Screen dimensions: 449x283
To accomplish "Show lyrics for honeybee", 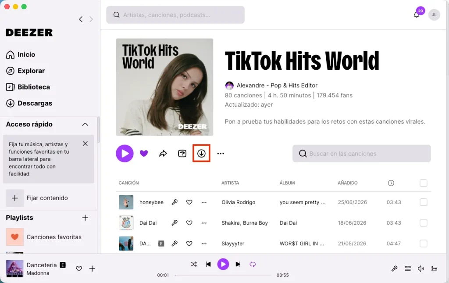I will 175,202.
